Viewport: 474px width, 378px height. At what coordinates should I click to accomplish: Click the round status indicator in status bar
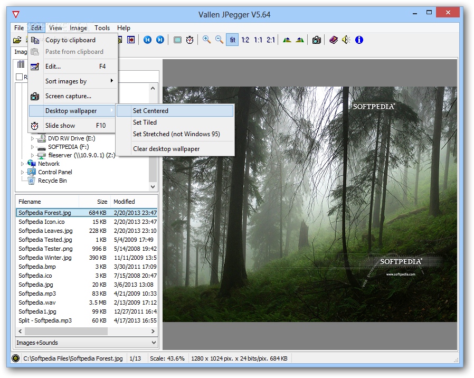(x=15, y=358)
